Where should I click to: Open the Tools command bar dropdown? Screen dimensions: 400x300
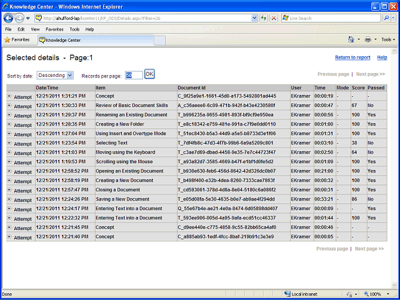[388, 39]
